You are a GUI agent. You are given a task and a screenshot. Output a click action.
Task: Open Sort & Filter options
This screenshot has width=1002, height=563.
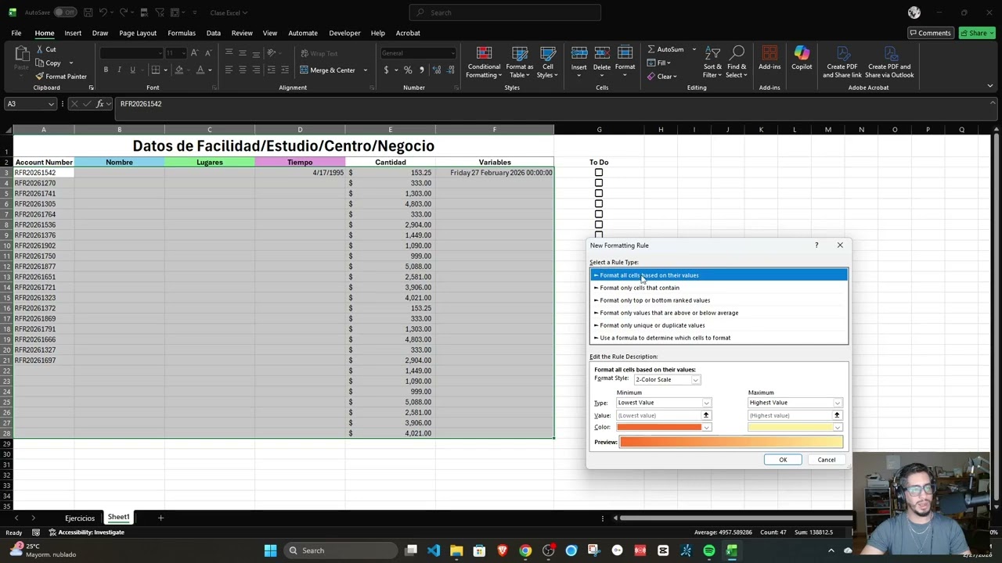point(712,62)
